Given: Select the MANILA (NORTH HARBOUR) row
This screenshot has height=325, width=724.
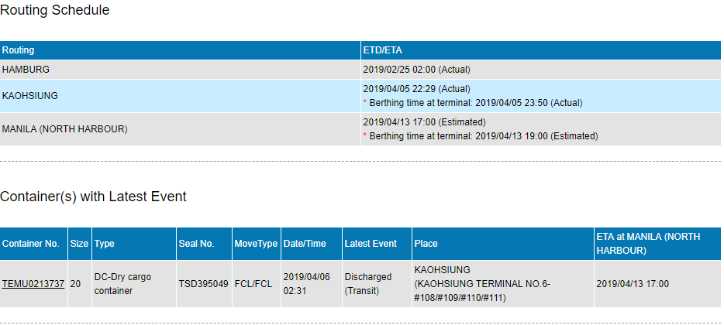Looking at the screenshot, I should coord(360,129).
